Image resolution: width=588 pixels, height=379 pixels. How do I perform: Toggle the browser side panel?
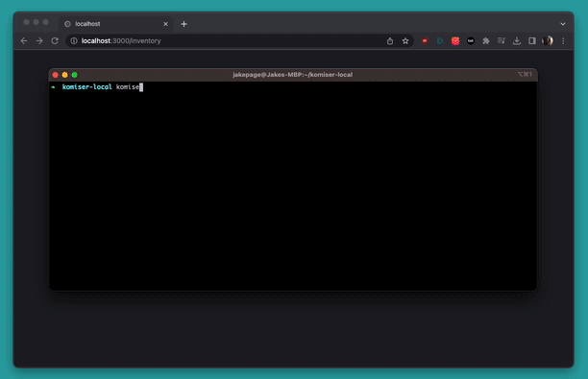pos(532,41)
